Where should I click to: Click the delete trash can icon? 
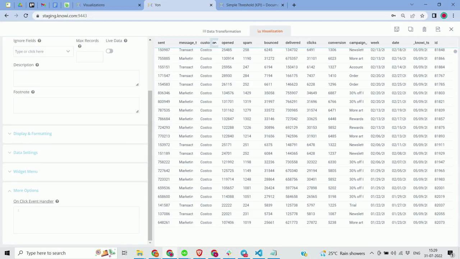[424, 29]
